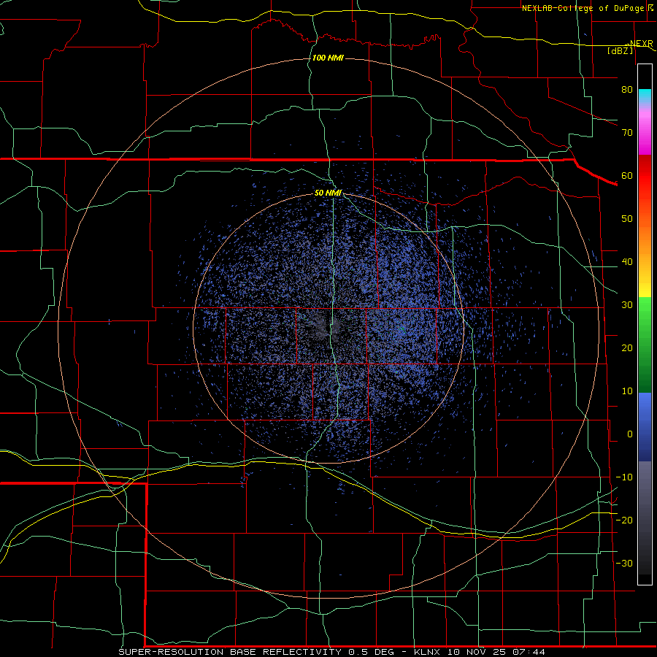Click the cyan top segment of color bar
The height and width of the screenshot is (657, 657).
(645, 96)
